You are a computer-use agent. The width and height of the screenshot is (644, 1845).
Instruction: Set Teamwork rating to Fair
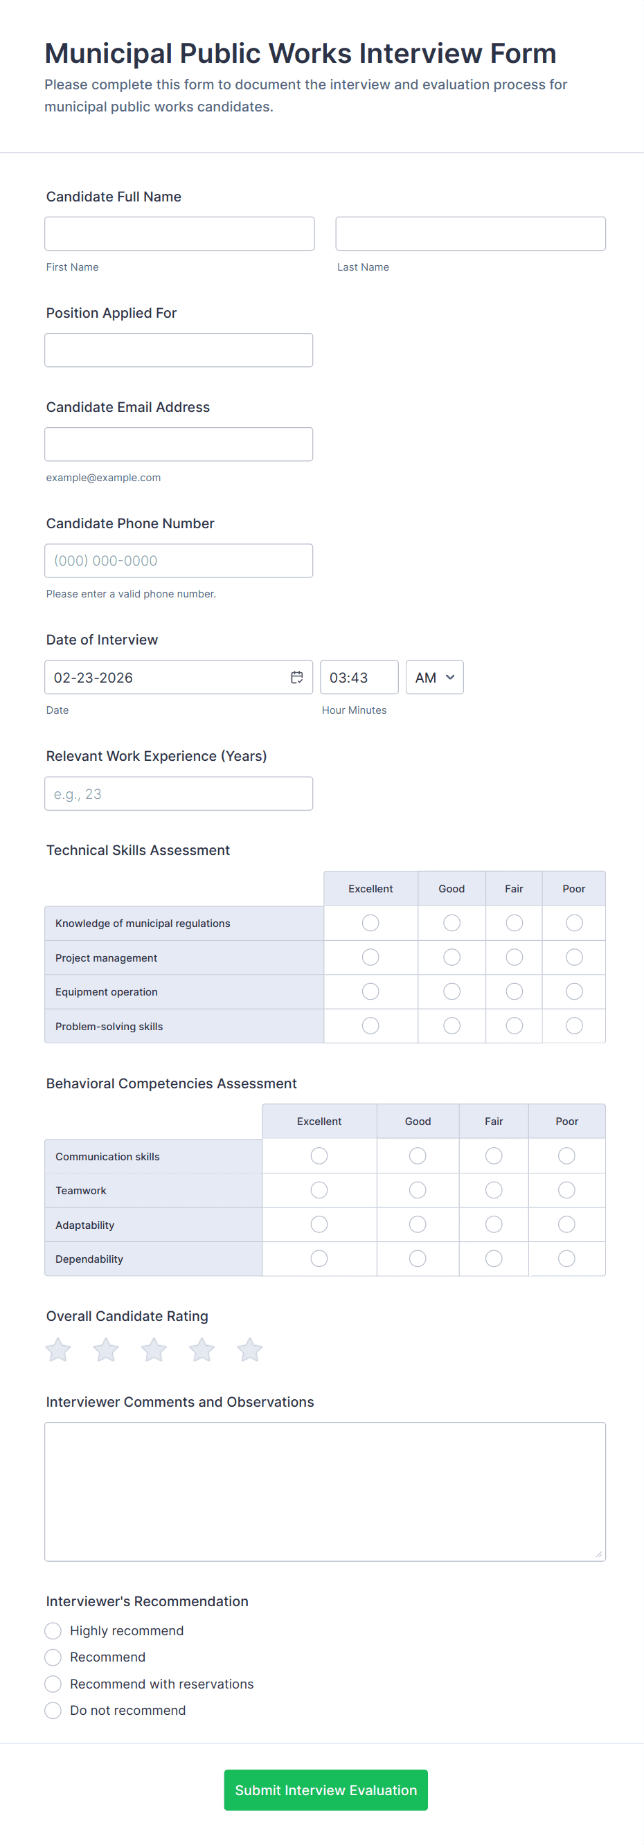coord(494,1189)
